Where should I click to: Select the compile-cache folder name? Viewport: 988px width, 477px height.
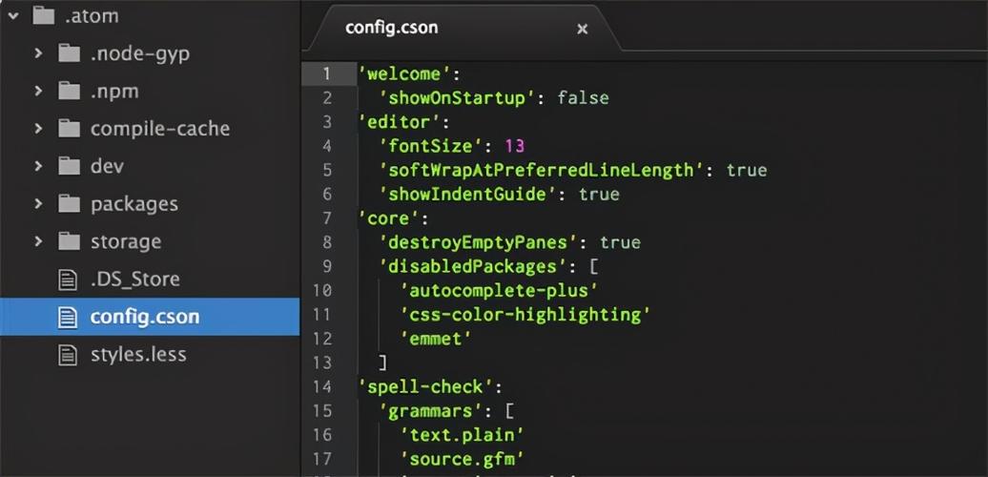pyautogui.click(x=160, y=129)
